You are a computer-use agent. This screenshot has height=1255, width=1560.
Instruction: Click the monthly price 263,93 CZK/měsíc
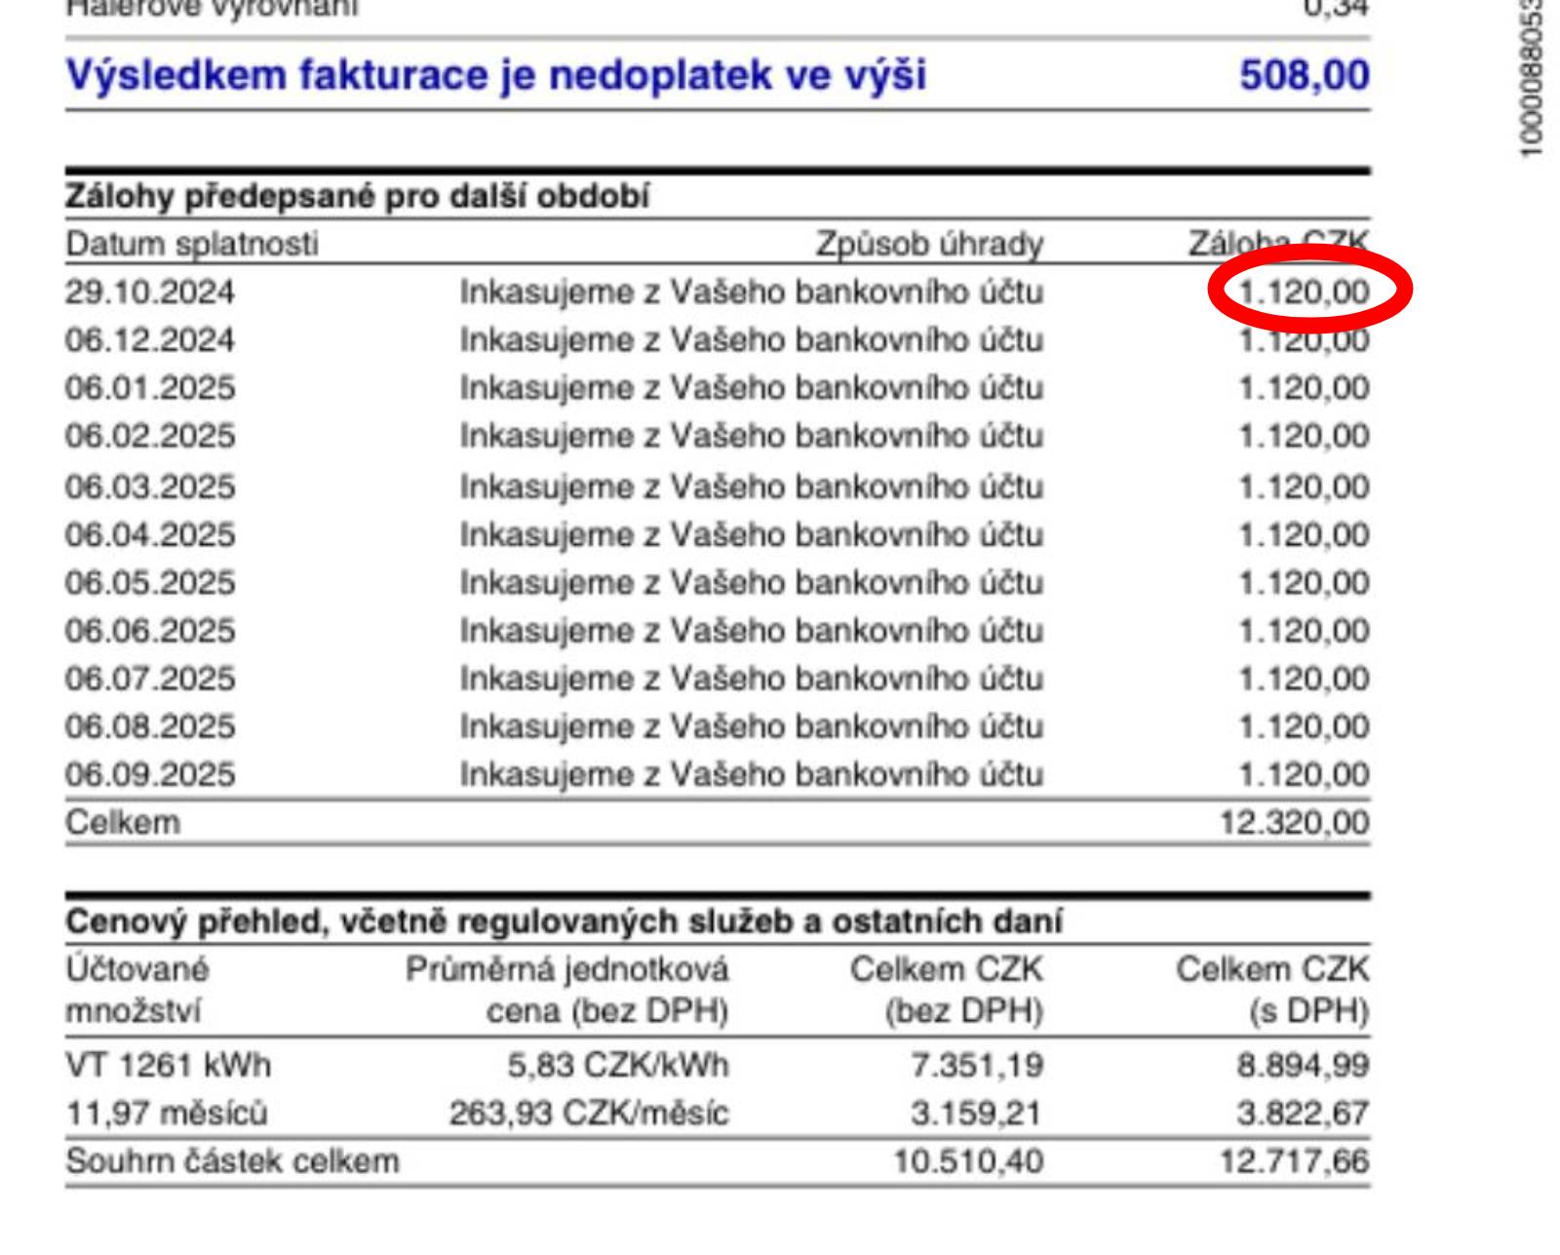pyautogui.click(x=589, y=1114)
